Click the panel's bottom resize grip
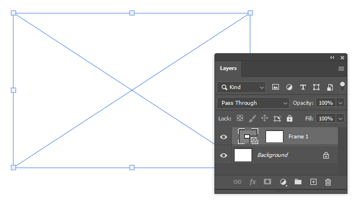Viewport: 357px width, 209px height. click(281, 191)
